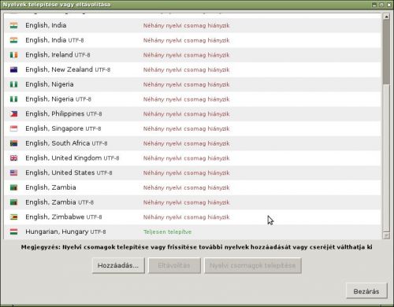
Task: Click the United Kingdom flag icon
Action: [13, 158]
